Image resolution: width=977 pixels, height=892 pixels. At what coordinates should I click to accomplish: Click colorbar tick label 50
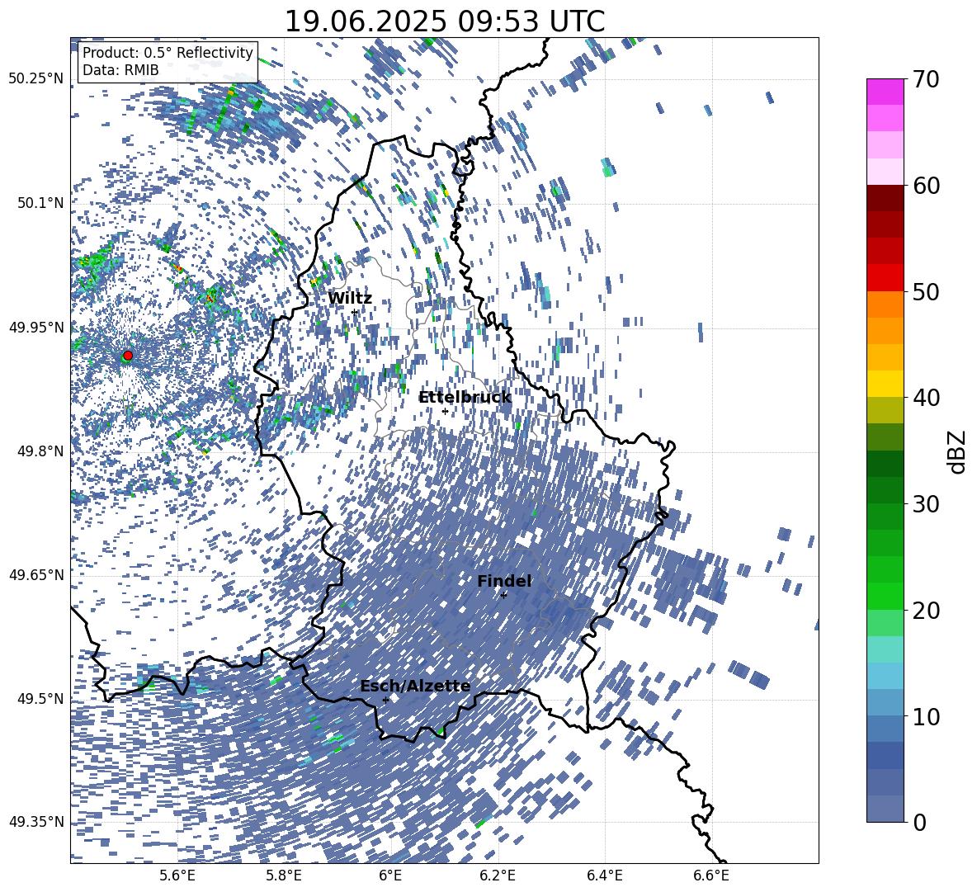[925, 291]
